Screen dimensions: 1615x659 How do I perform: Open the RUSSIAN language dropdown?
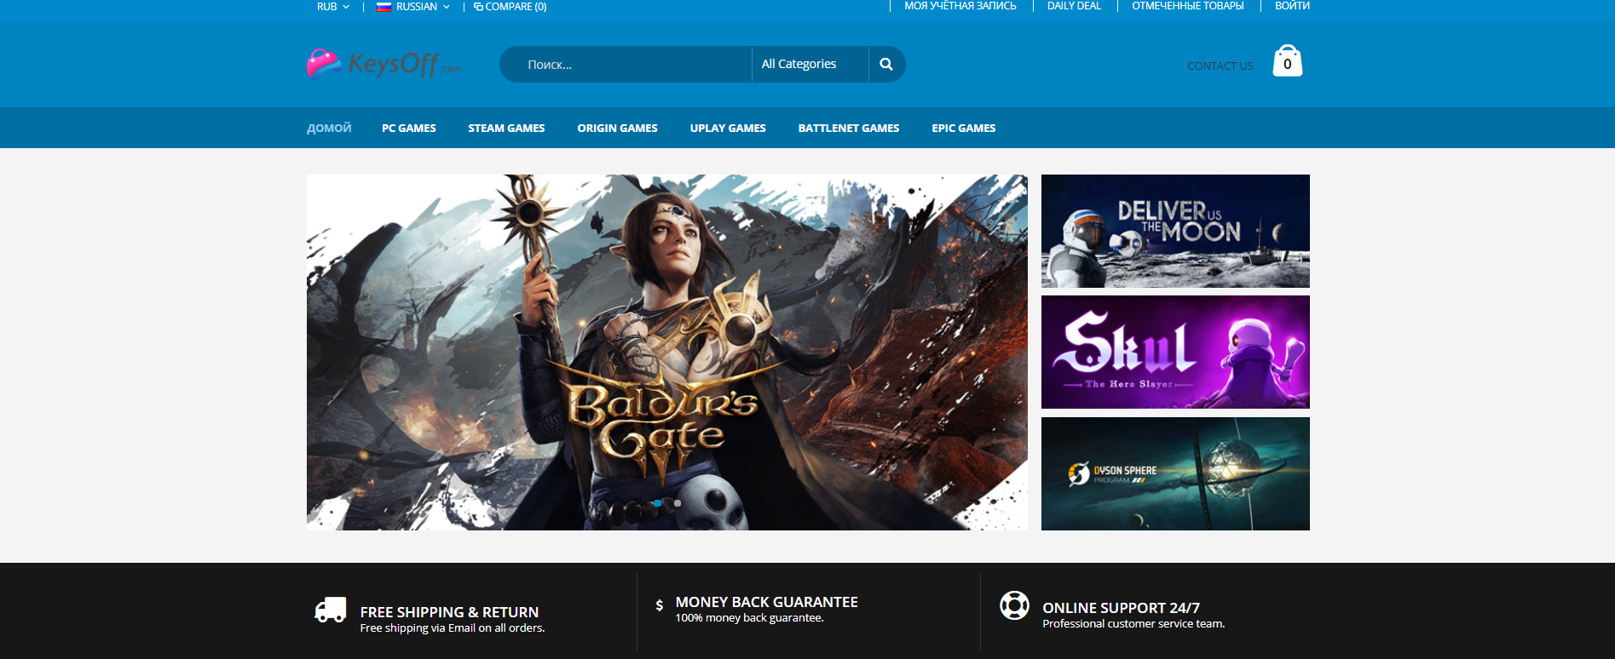(413, 7)
